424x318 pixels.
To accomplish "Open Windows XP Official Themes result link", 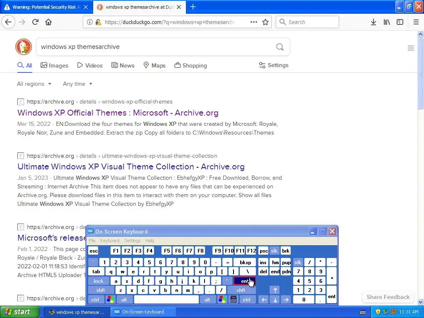I will [x=118, y=113].
